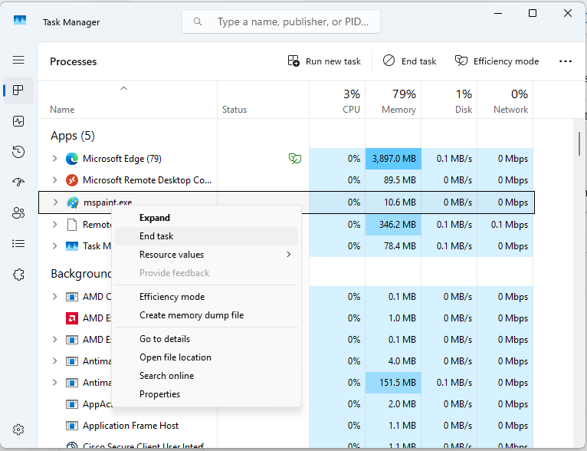The height and width of the screenshot is (451, 587).
Task: Click the Run new task button
Action: tap(324, 61)
